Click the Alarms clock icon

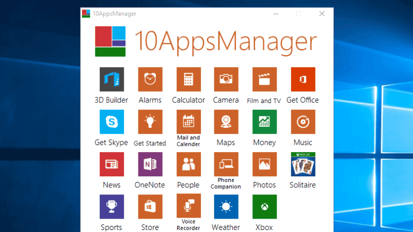tap(150, 79)
